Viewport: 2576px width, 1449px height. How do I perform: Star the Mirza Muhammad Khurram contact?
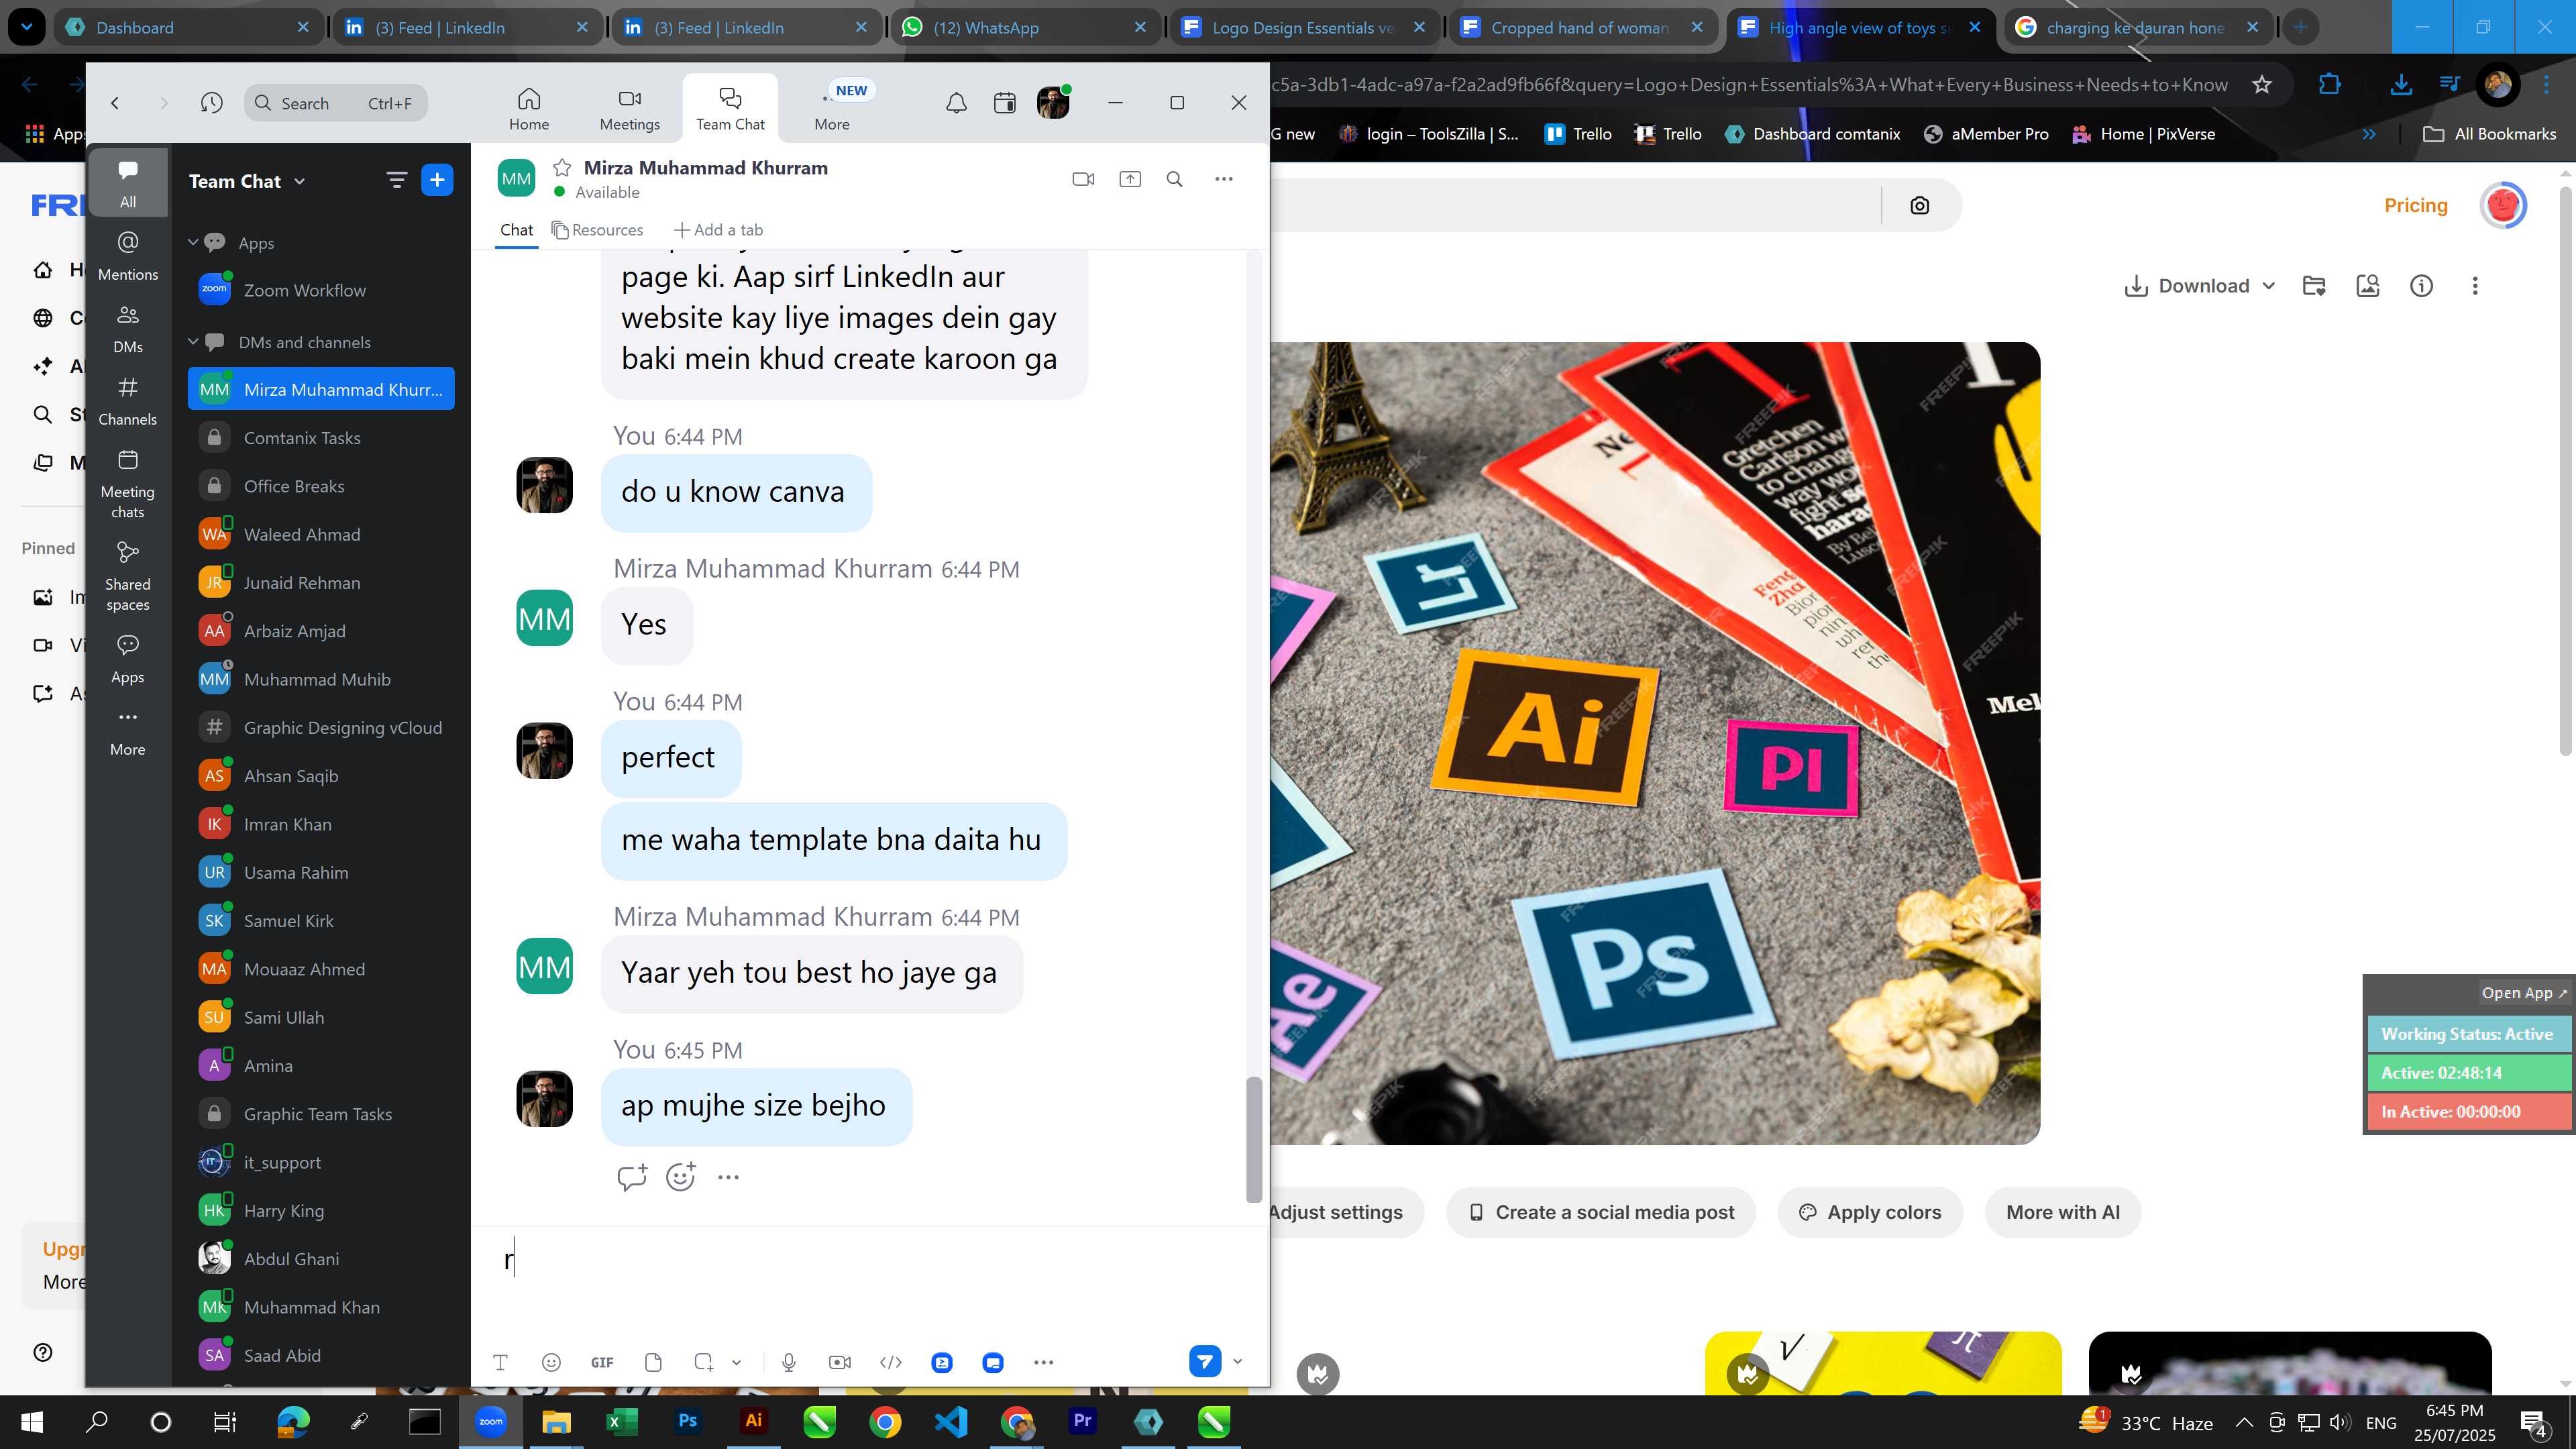[562, 168]
